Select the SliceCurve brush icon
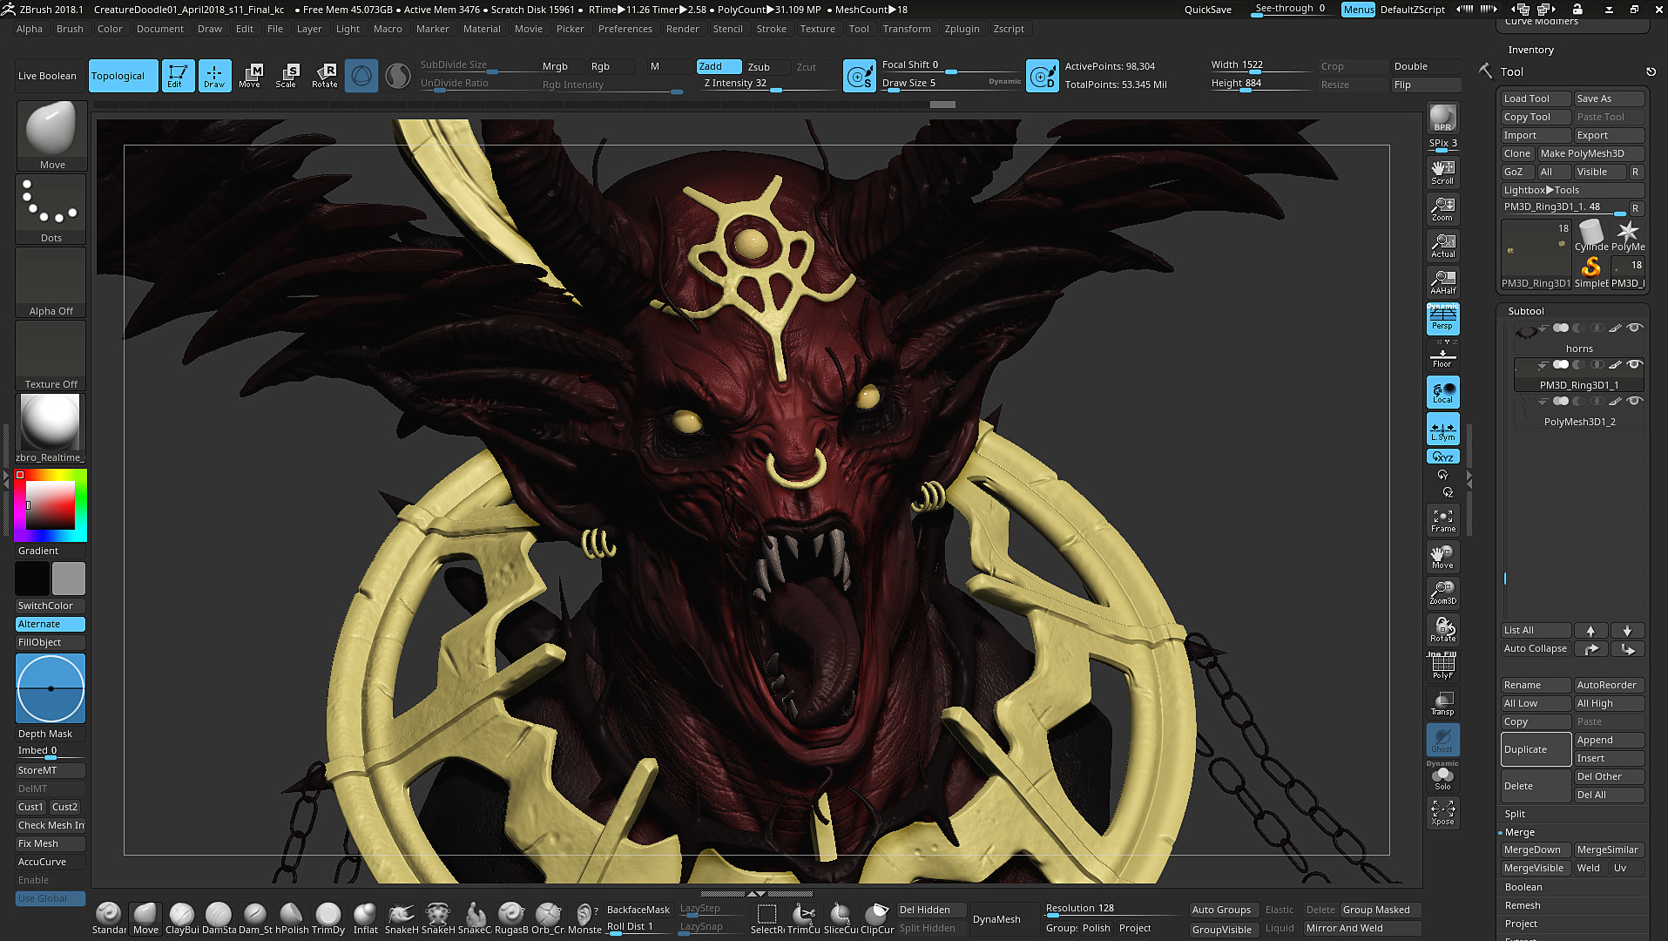Viewport: 1668px width, 941px height. [x=841, y=919]
